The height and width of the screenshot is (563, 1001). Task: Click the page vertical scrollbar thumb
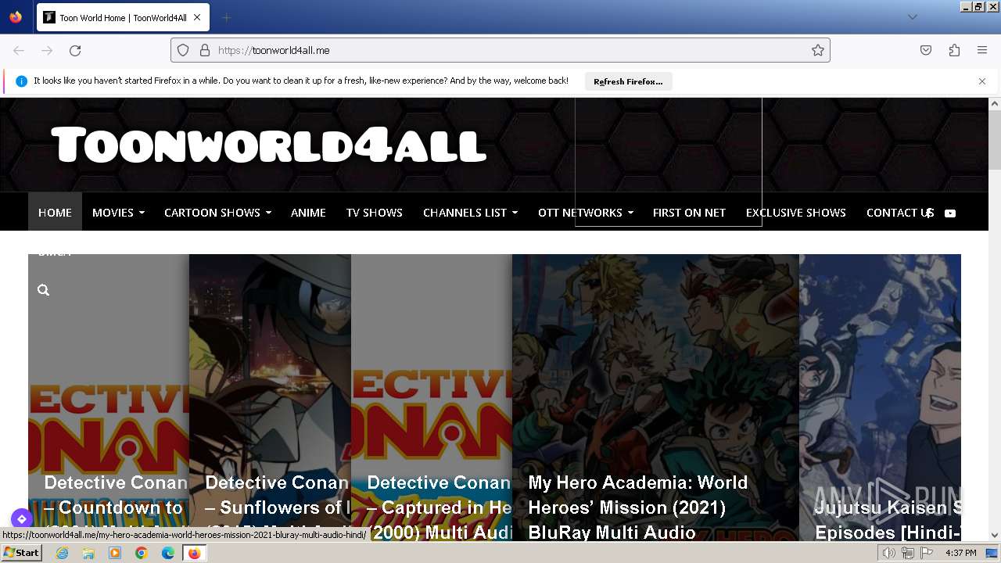995,140
